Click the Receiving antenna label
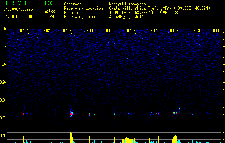Viewport: 225px width, 143px height. [82, 17]
